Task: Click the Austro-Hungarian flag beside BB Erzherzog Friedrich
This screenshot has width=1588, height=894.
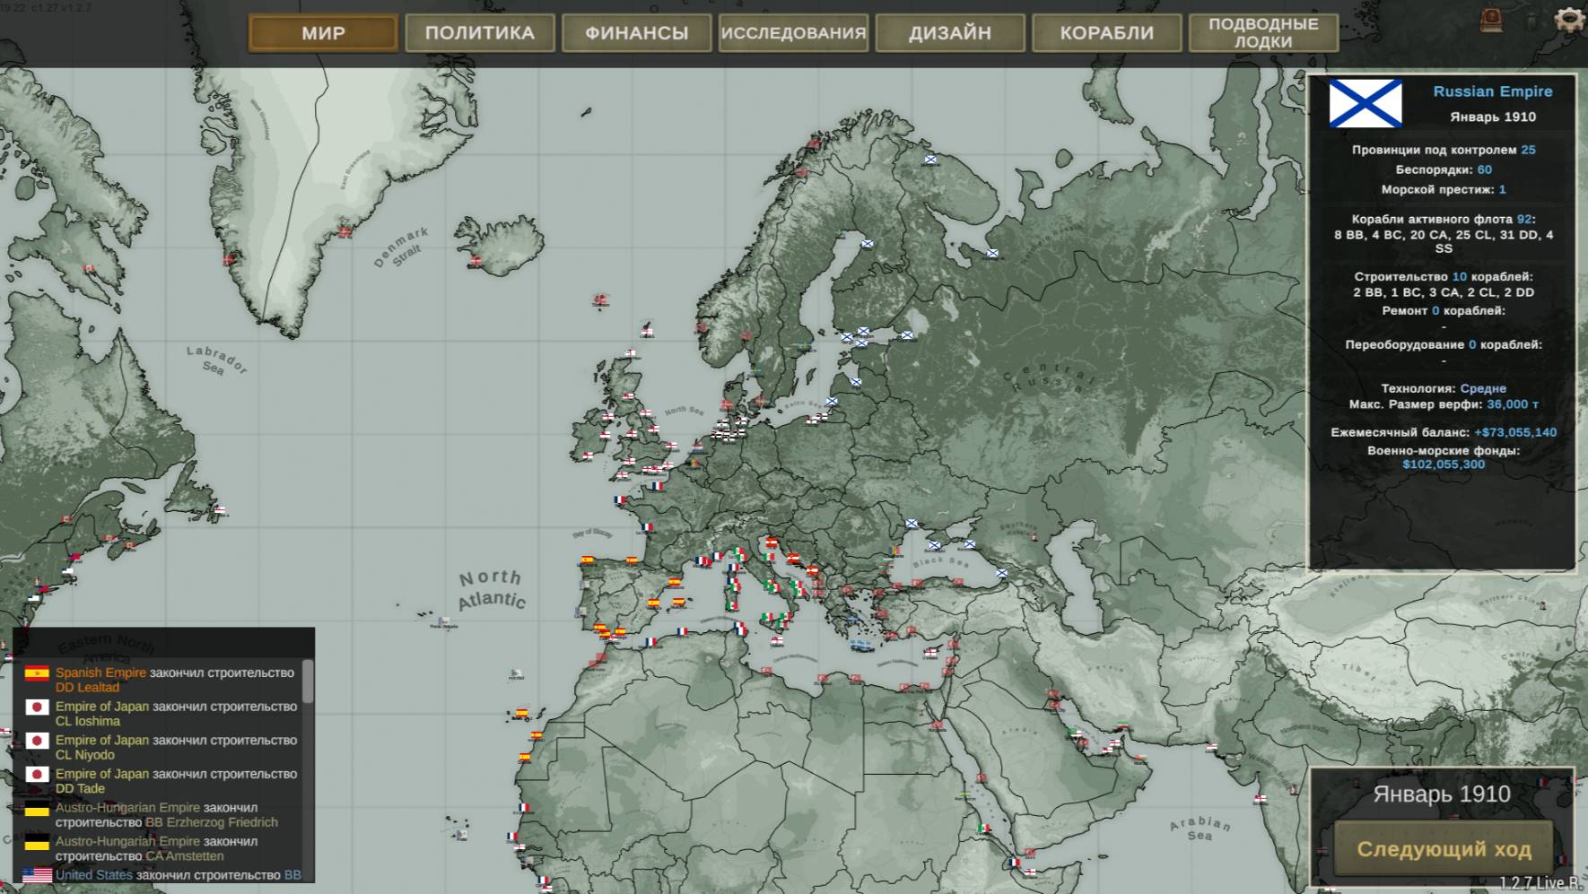Action: [x=37, y=809]
